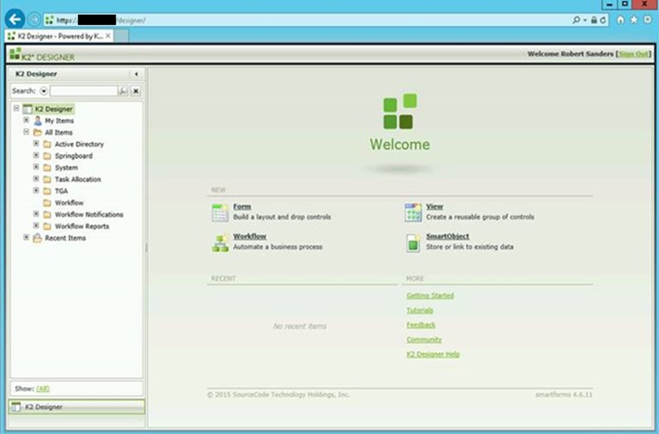Click into the sidebar Search input field
This screenshot has width=659, height=434.
[x=84, y=91]
